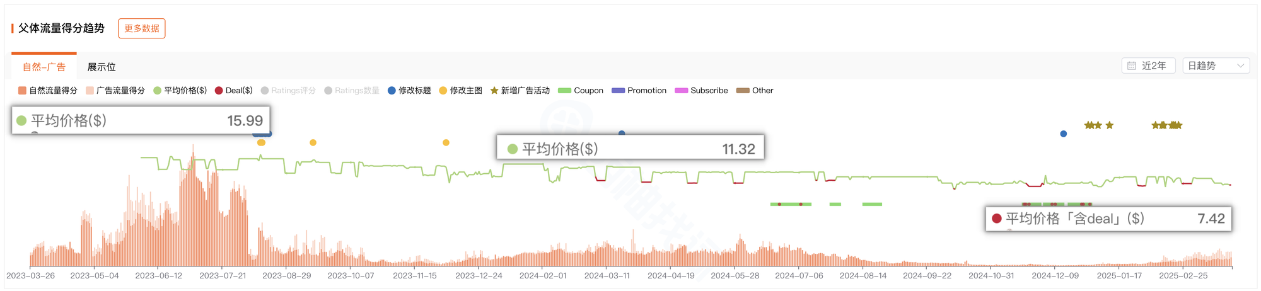Click the calendar icon beside 近2年
The image size is (1261, 291).
[1131, 66]
